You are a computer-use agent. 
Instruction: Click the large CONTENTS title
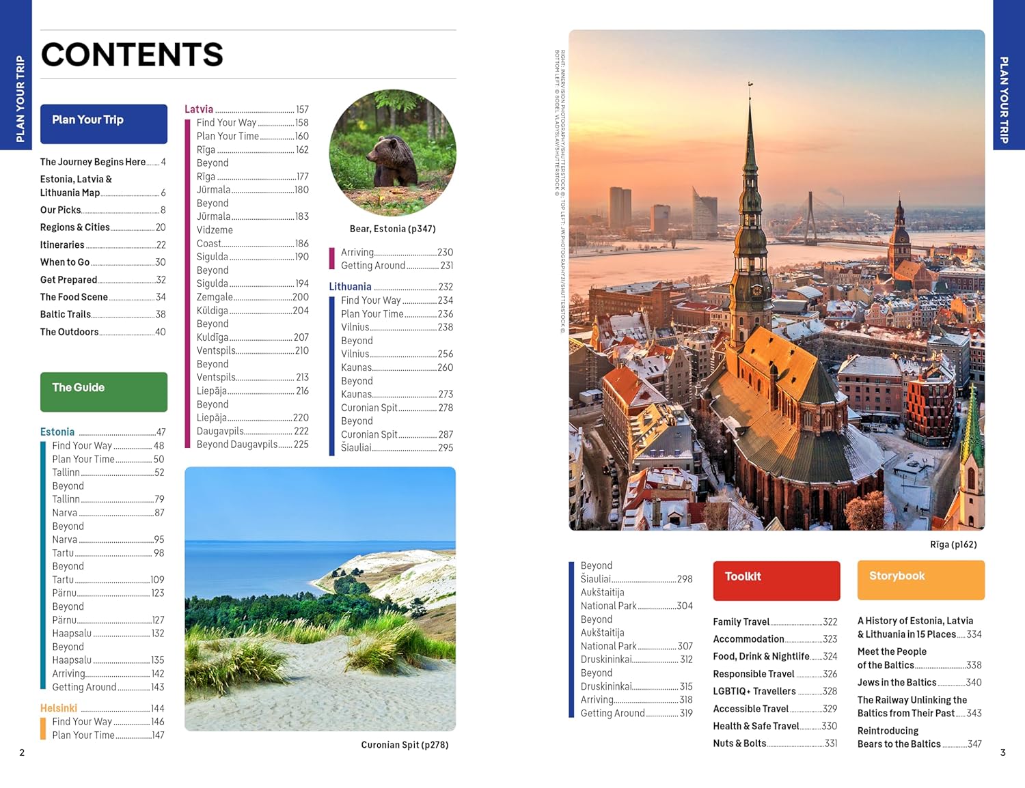pos(132,55)
